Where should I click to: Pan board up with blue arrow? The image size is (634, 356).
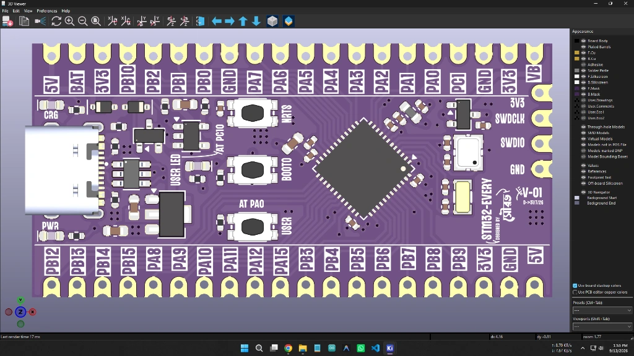click(x=243, y=21)
